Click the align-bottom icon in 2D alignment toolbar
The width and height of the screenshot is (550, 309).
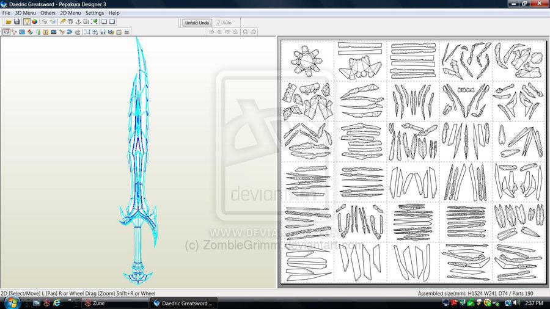[235, 32]
